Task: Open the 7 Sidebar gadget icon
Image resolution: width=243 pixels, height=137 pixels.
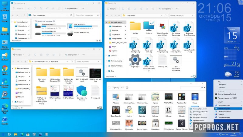Action: click(116, 98)
